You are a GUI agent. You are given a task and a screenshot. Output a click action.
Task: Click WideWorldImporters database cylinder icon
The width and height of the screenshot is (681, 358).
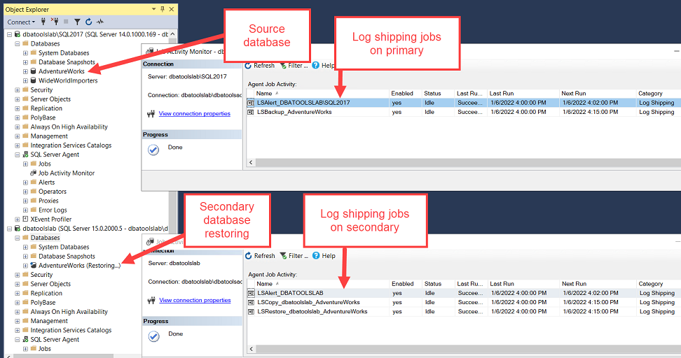coord(33,80)
